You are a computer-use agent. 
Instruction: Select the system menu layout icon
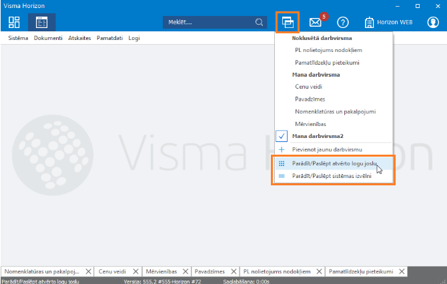pyautogui.click(x=41, y=22)
